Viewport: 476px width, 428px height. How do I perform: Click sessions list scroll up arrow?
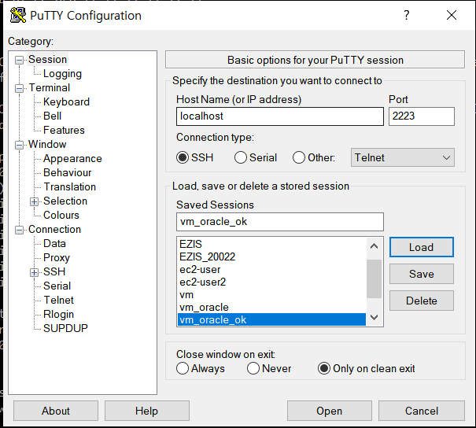pos(375,246)
